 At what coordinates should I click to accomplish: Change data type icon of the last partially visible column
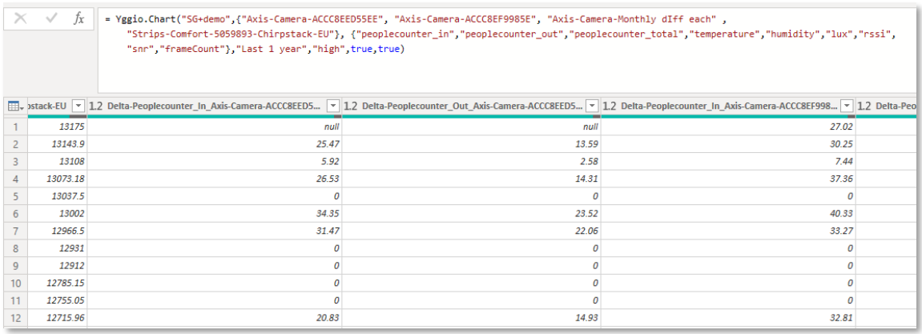[x=865, y=107]
